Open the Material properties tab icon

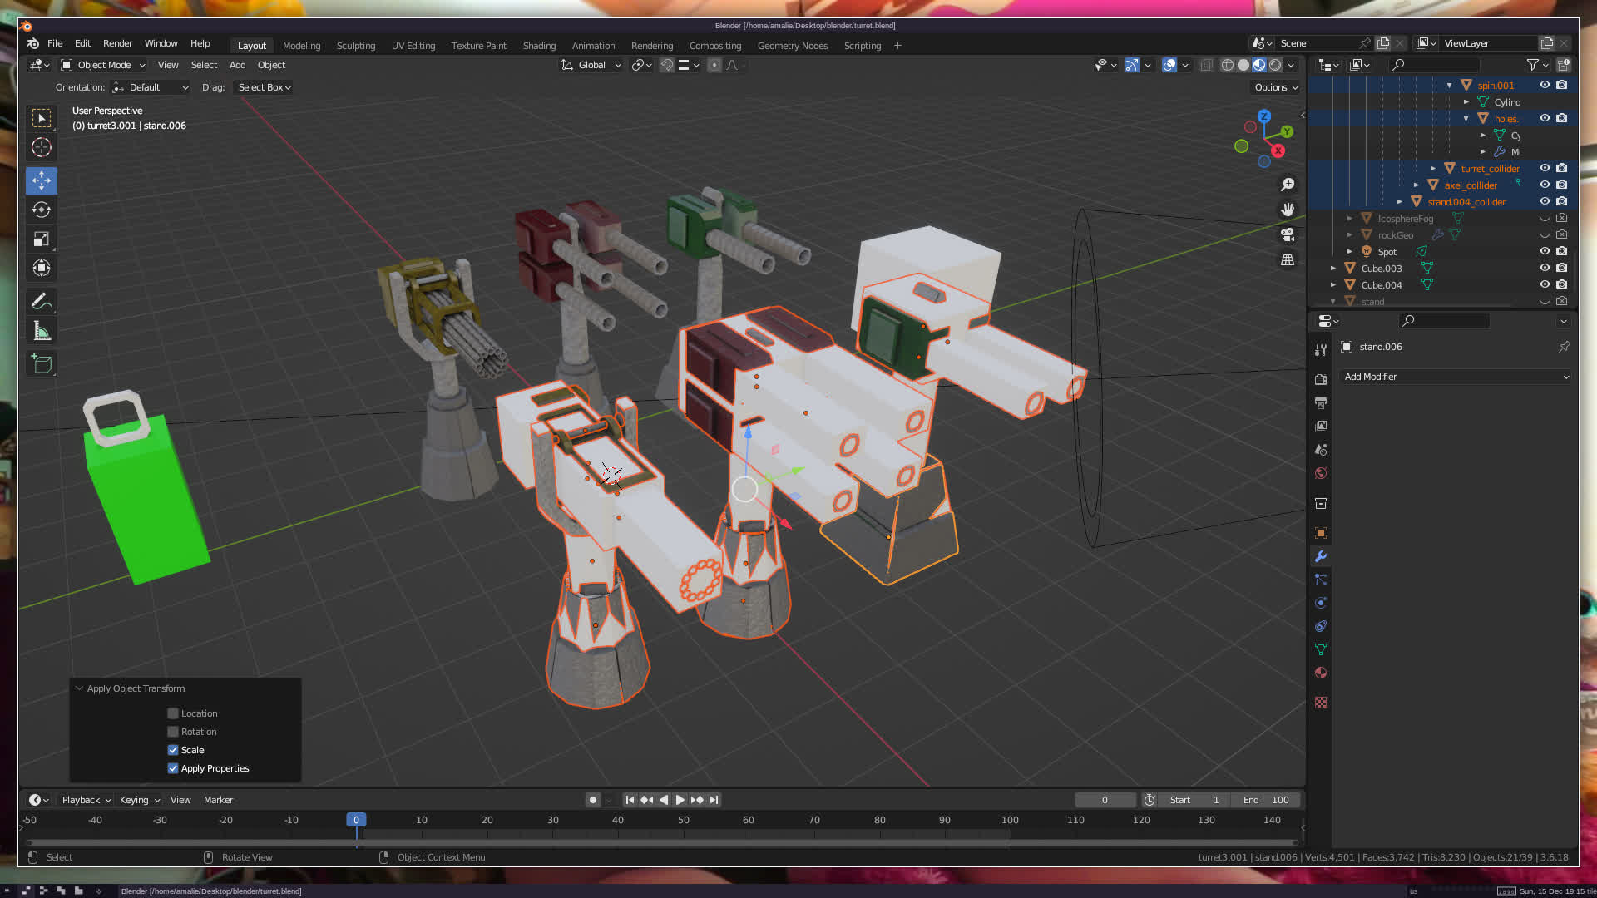click(x=1321, y=673)
